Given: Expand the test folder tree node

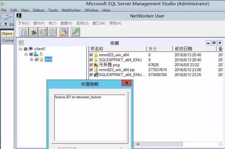Looking at the screenshot, I should 32,60.
